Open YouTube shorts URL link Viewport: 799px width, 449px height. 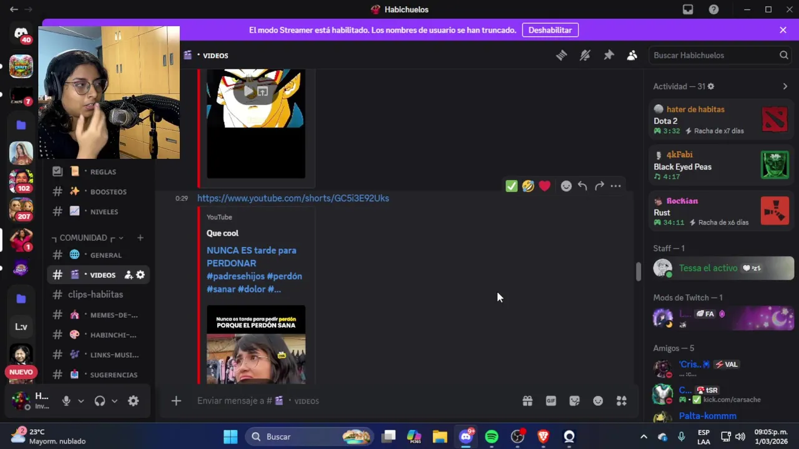[x=293, y=198]
